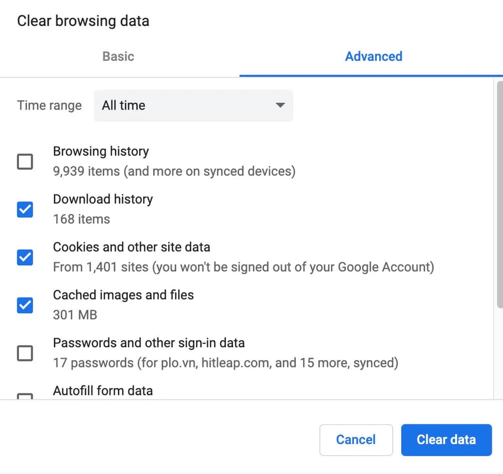Viewport: 503px width, 474px height.
Task: Click the Cached images and files label
Action: 124,295
